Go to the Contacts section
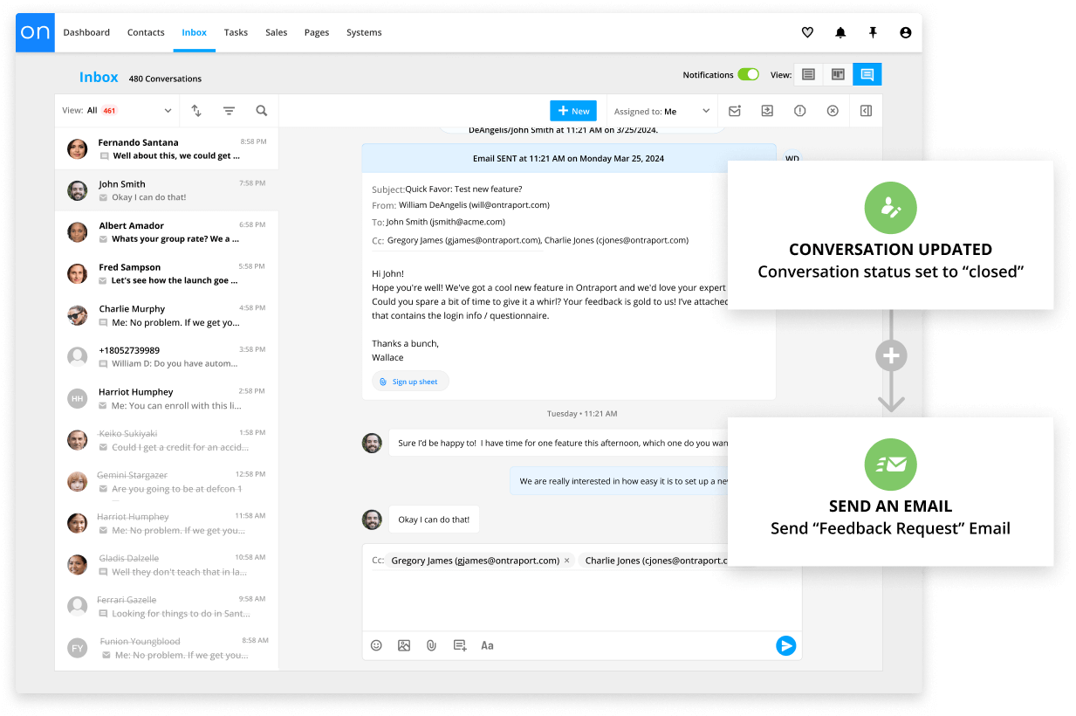Image resolution: width=1076 pixels, height=716 pixels. (146, 32)
